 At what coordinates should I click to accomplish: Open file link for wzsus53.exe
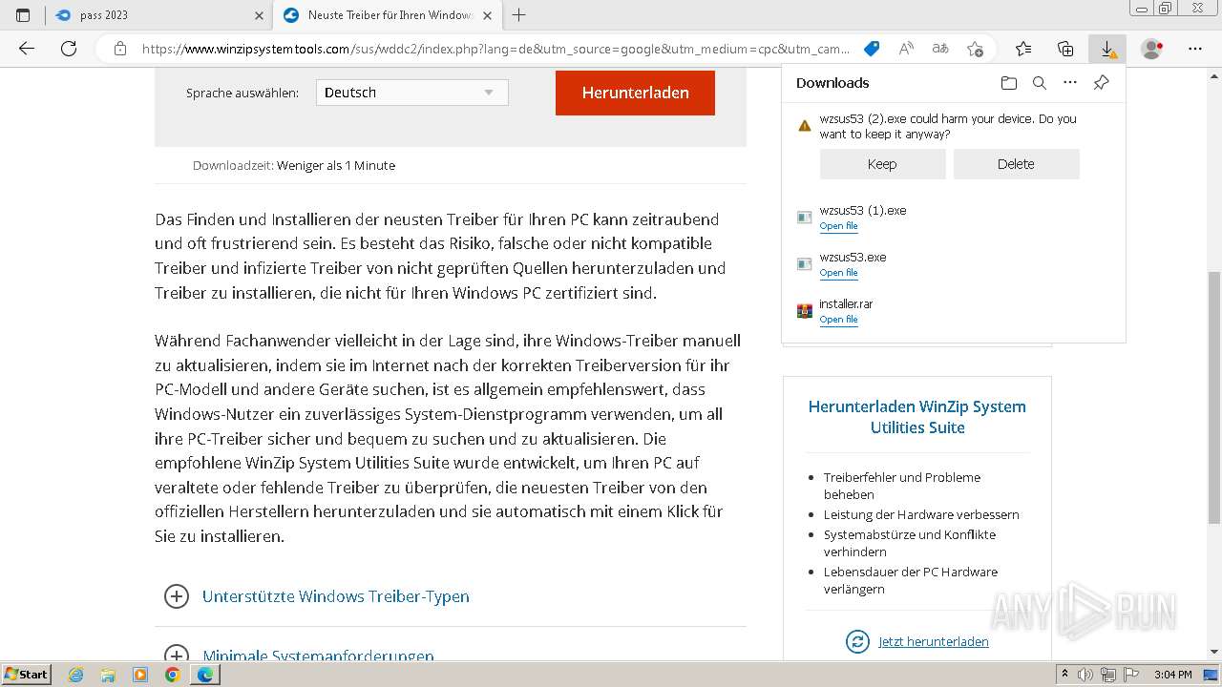pyautogui.click(x=838, y=273)
